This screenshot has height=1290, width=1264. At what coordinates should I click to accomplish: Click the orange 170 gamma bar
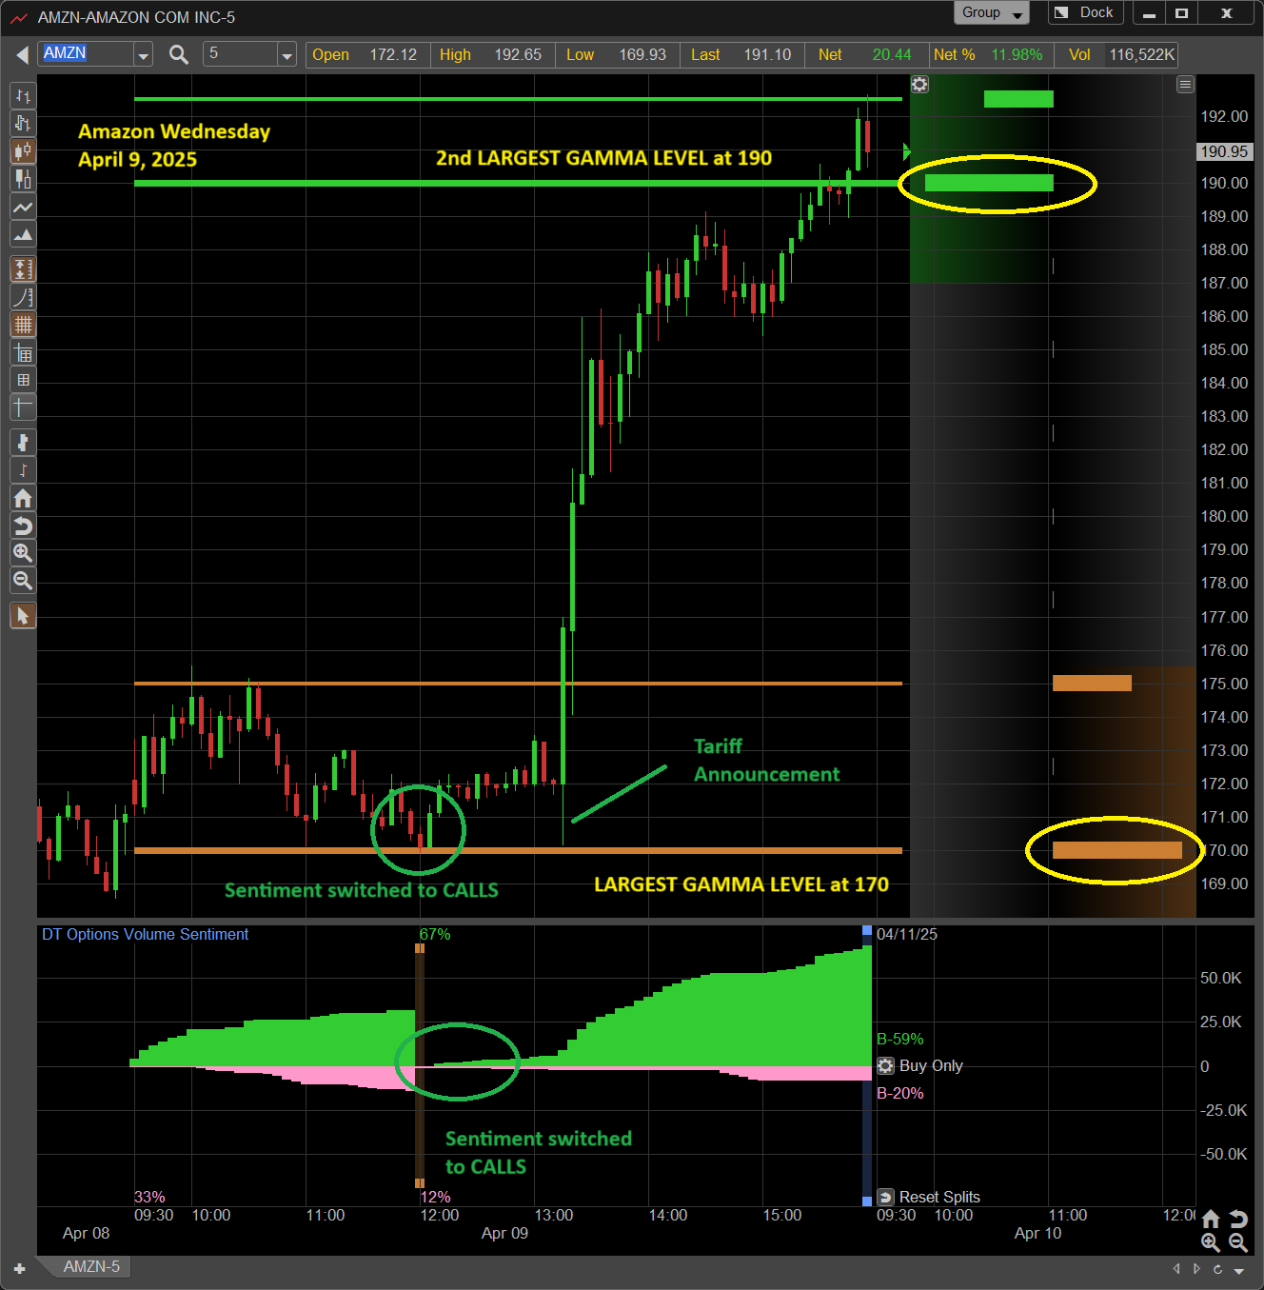tap(1117, 850)
